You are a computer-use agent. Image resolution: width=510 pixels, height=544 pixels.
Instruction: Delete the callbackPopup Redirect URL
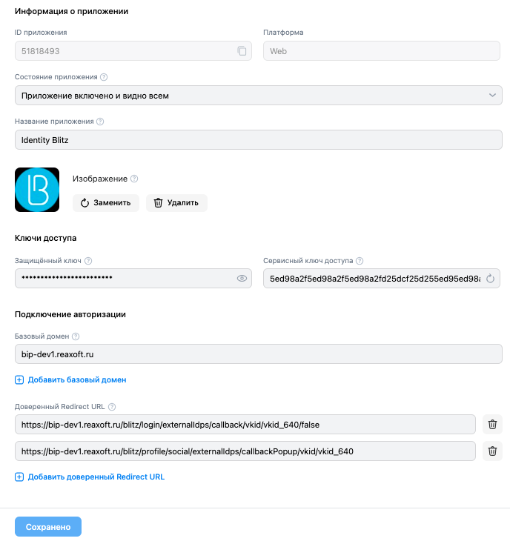pos(492,451)
